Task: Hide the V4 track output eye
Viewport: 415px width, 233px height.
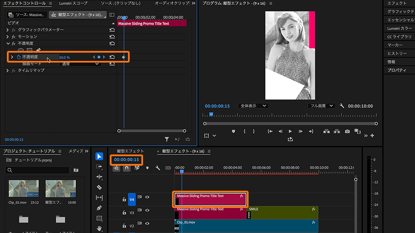Action: point(147,197)
